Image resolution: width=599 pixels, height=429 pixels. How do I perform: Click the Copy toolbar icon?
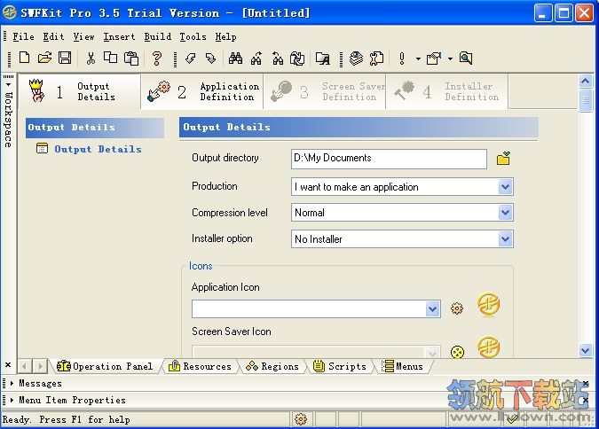pyautogui.click(x=110, y=58)
